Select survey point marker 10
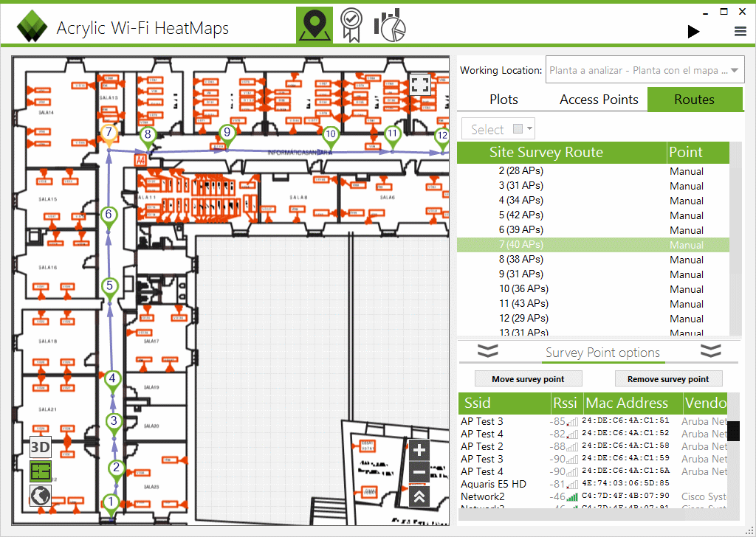Viewport: 756px width, 537px height. point(330,135)
